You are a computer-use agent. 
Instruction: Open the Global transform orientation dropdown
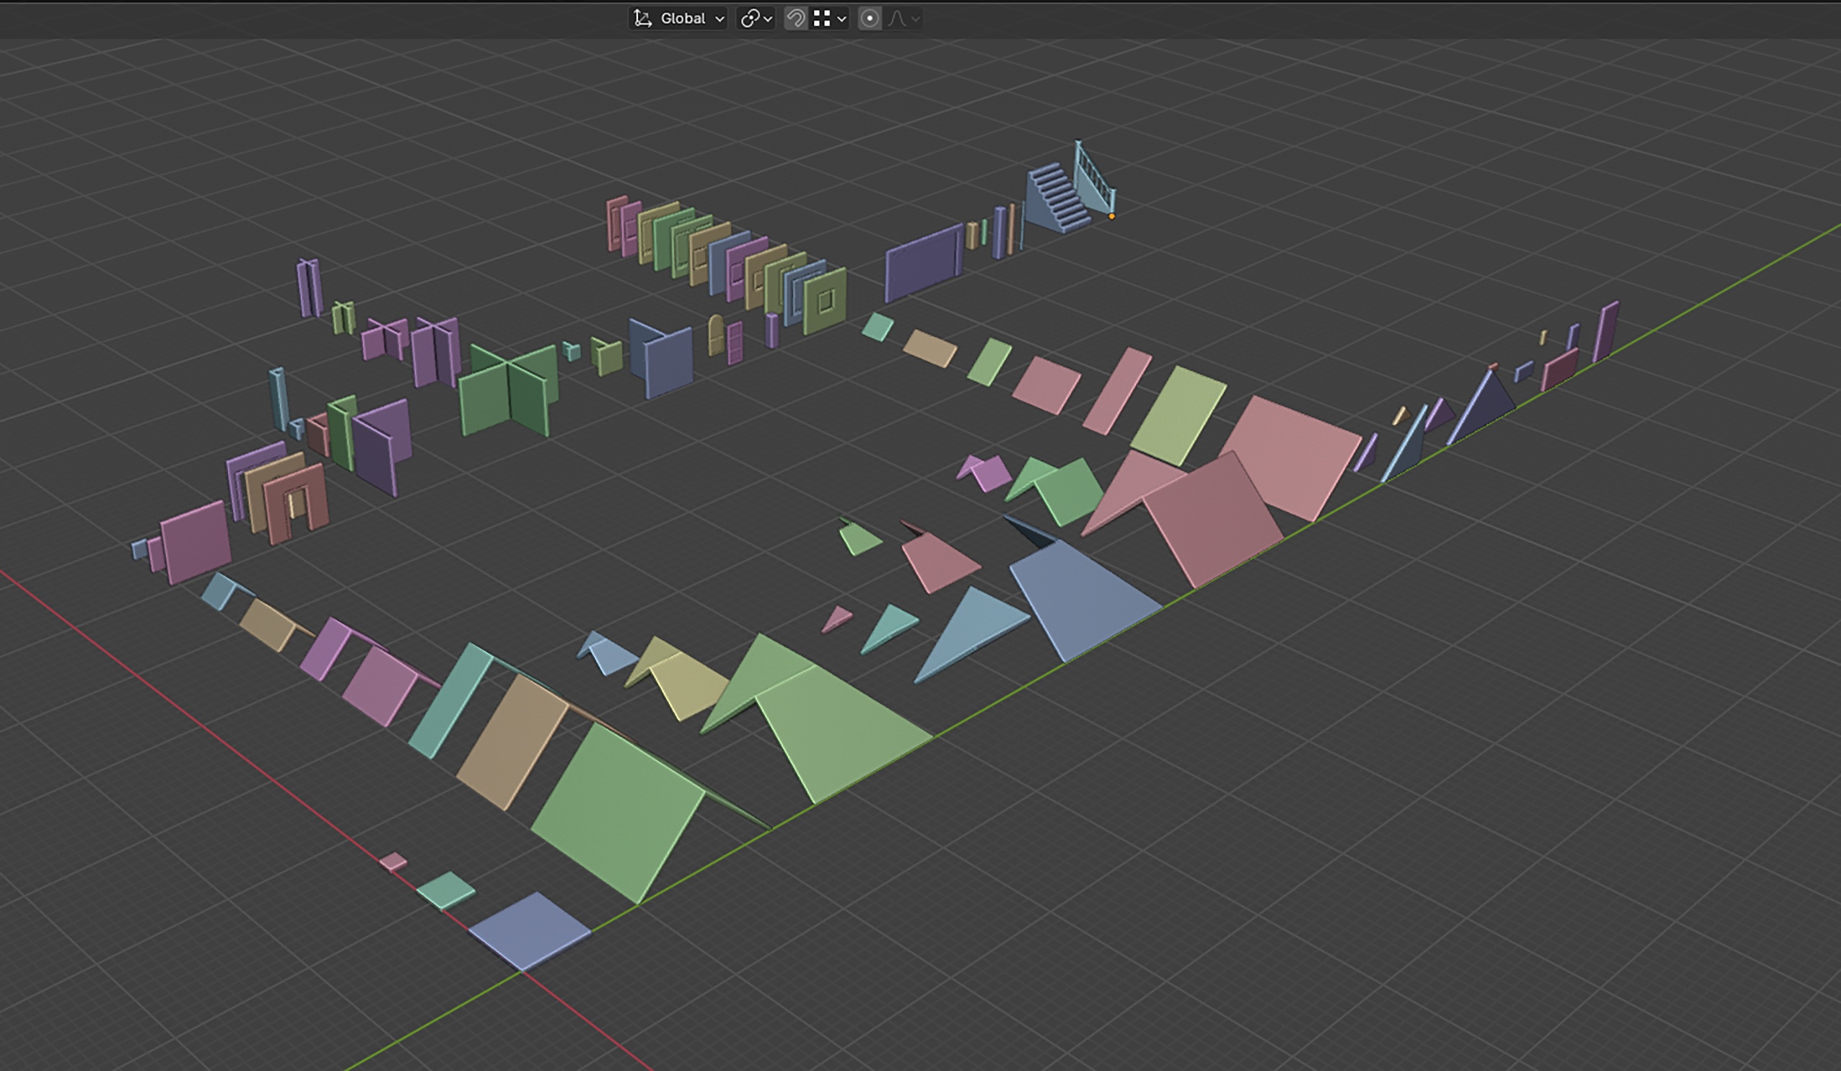point(678,18)
